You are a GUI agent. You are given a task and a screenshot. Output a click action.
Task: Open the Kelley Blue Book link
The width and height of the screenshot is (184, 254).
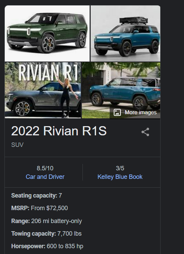coord(120,177)
